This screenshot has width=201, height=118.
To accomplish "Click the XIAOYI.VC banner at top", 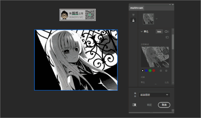I will 78,15.
